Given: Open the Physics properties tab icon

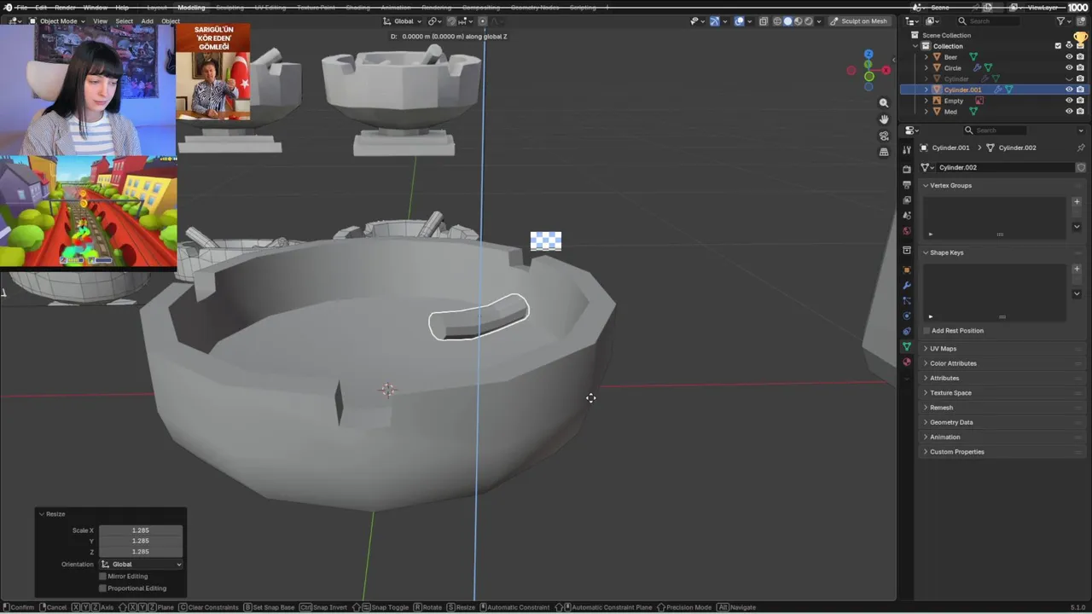Looking at the screenshot, I should (907, 316).
